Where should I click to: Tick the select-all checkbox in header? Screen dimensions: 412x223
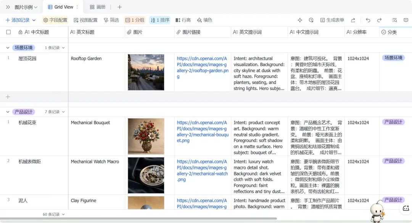(8, 32)
